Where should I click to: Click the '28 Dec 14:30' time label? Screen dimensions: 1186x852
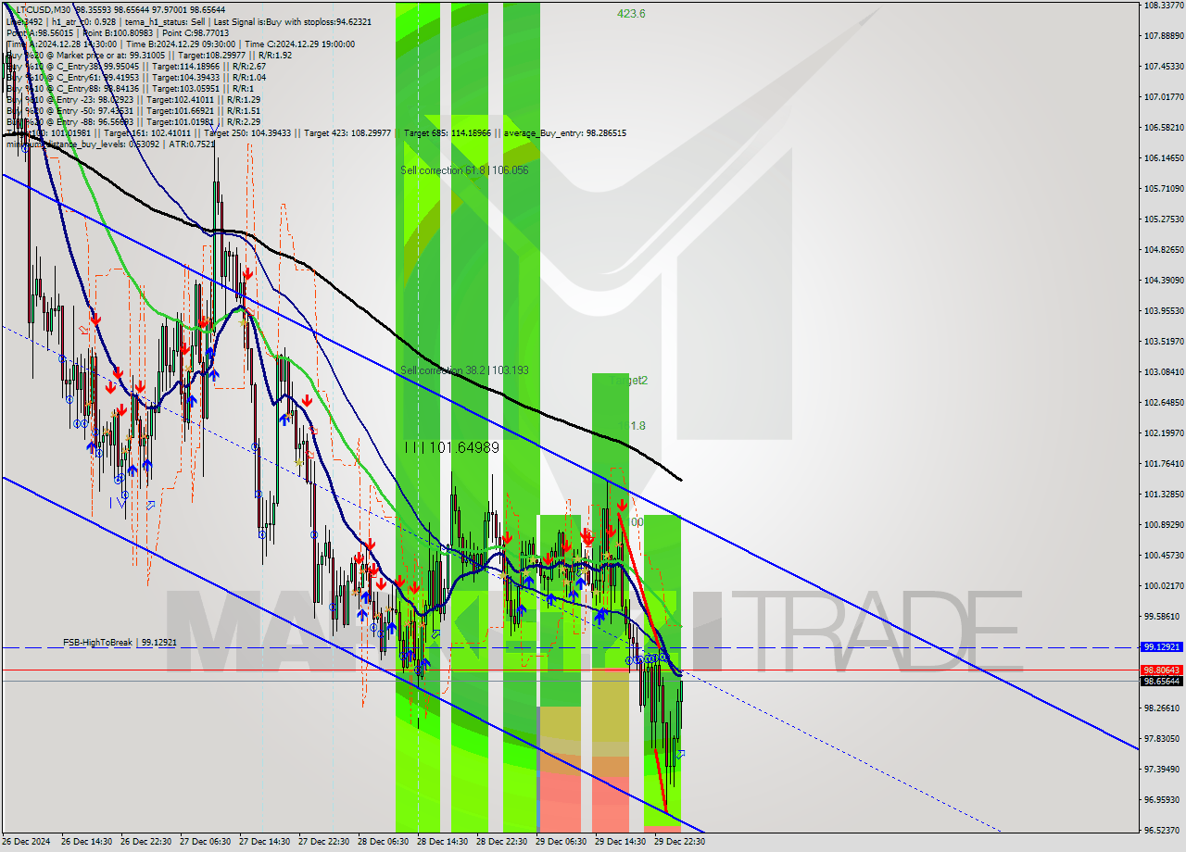(442, 842)
